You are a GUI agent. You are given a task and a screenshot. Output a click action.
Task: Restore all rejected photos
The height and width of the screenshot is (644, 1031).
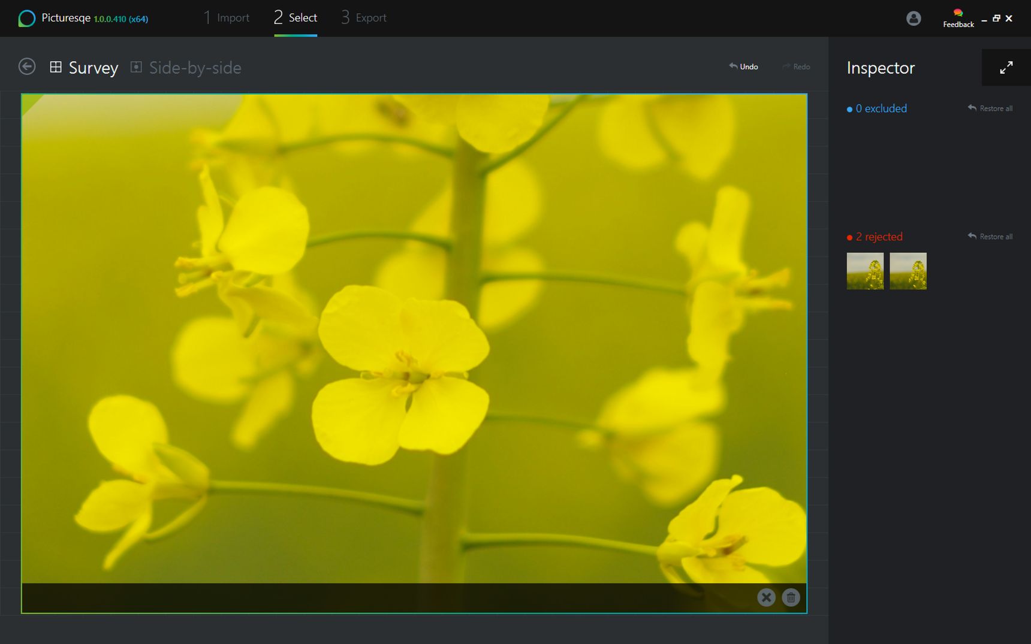[990, 237]
